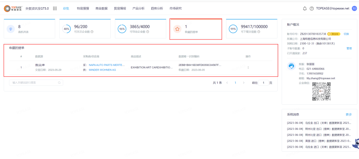Click the 企业微信 QR code

click(x=322, y=91)
